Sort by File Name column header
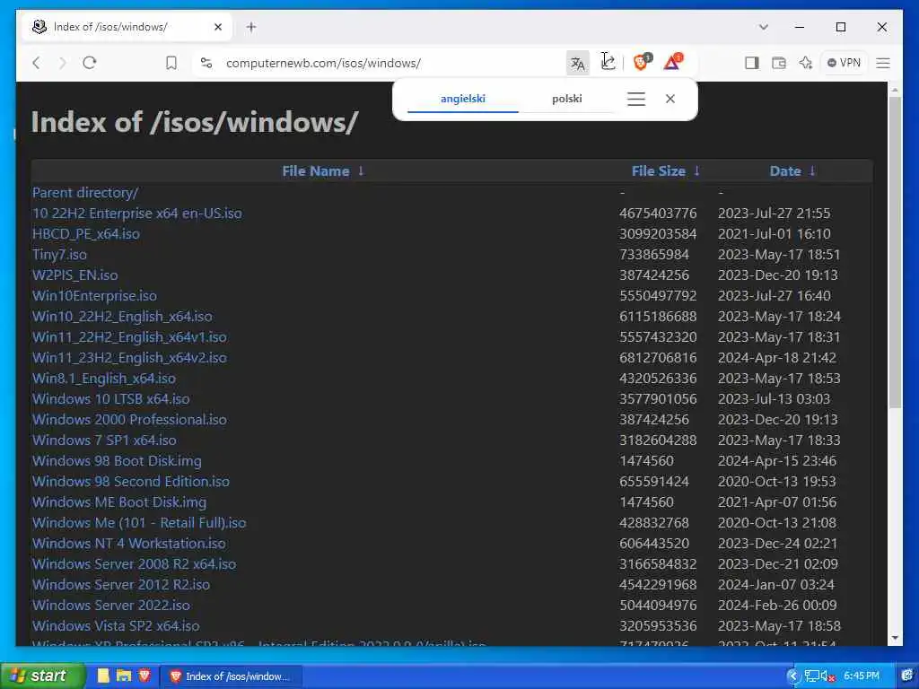 click(x=315, y=171)
